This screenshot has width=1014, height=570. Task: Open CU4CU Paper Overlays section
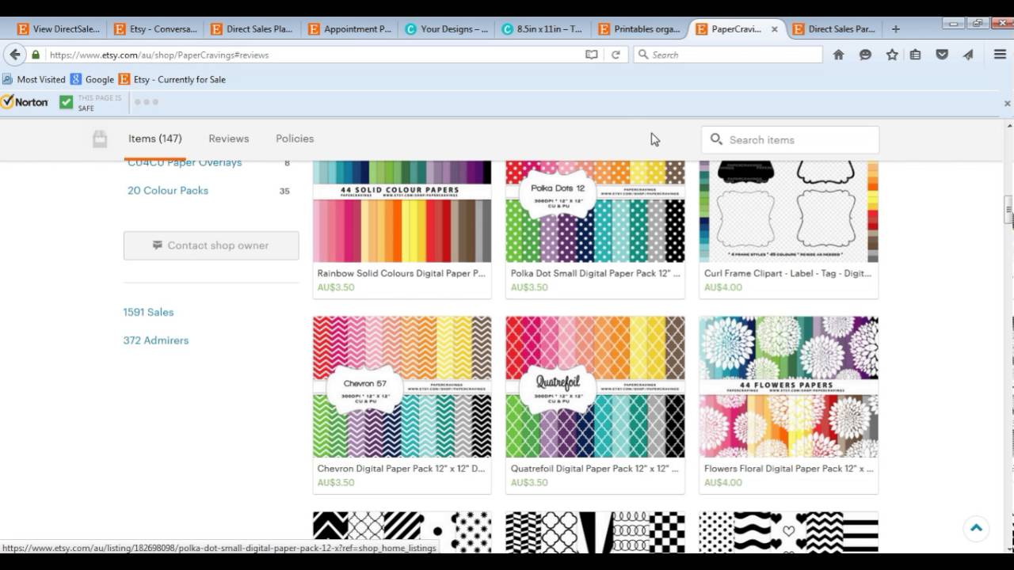click(185, 163)
